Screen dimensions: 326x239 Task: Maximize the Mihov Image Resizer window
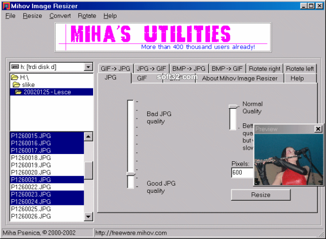(x=311, y=6)
